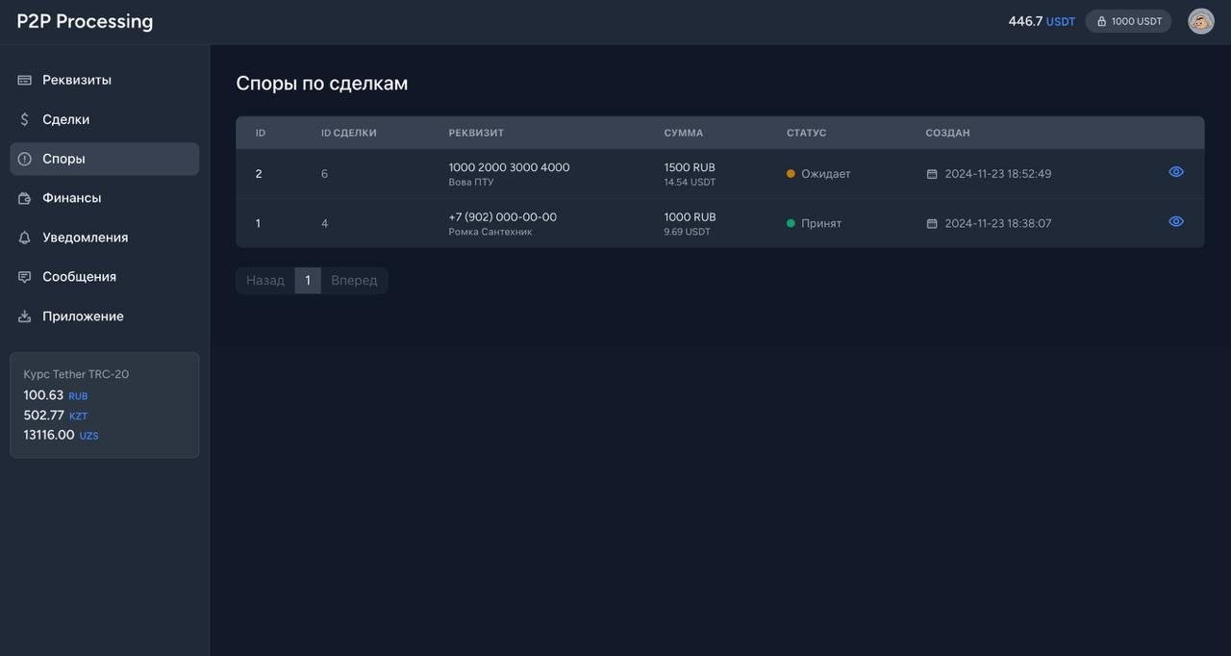Click the 14.54 USDT value

click(690, 182)
